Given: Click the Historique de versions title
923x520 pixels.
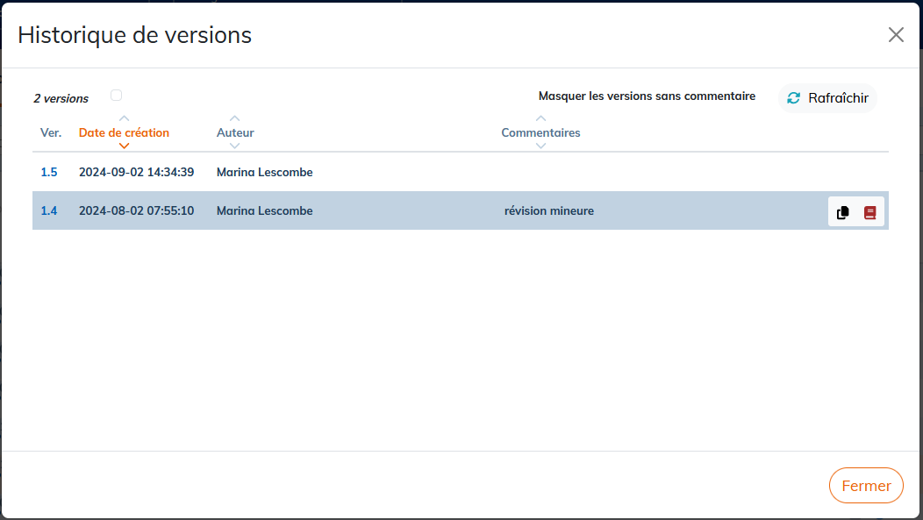Looking at the screenshot, I should click(135, 35).
